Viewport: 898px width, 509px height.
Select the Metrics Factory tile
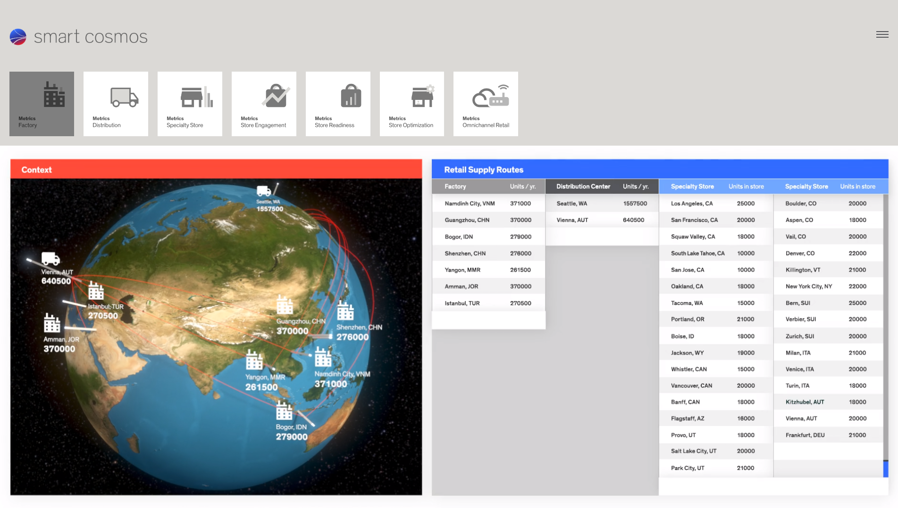[x=42, y=104]
